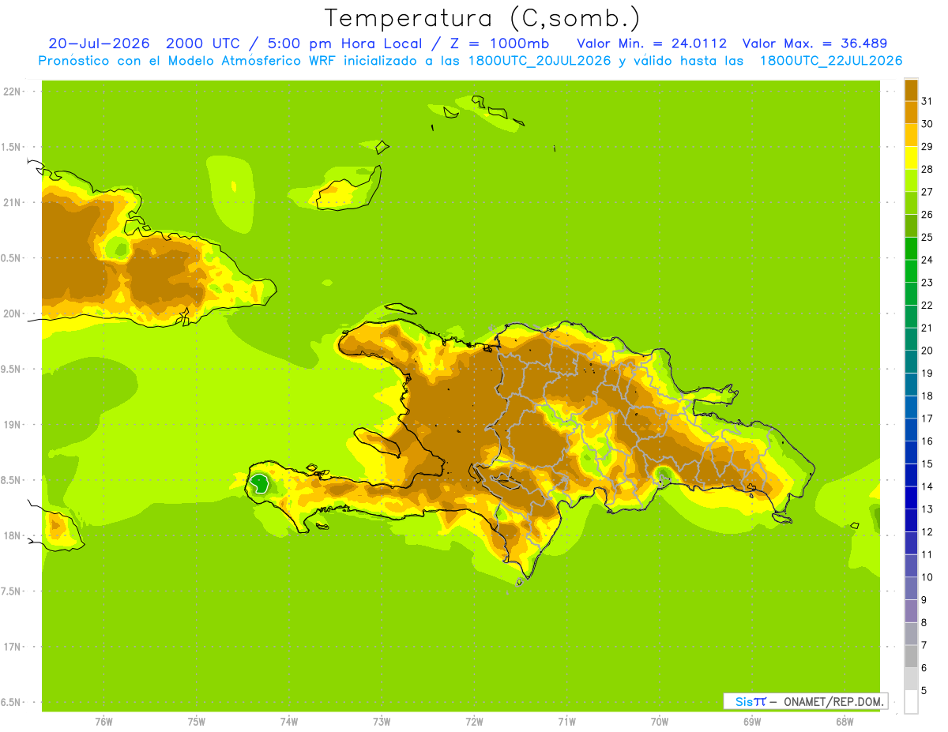Click the legend value 28

coord(927,169)
